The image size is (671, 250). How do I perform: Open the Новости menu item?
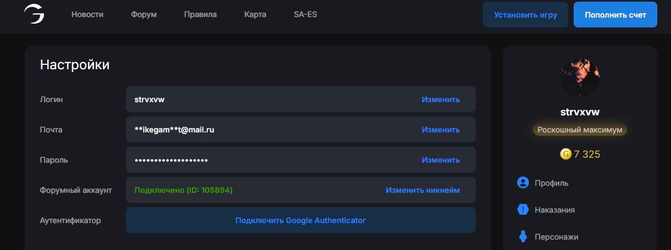point(87,14)
